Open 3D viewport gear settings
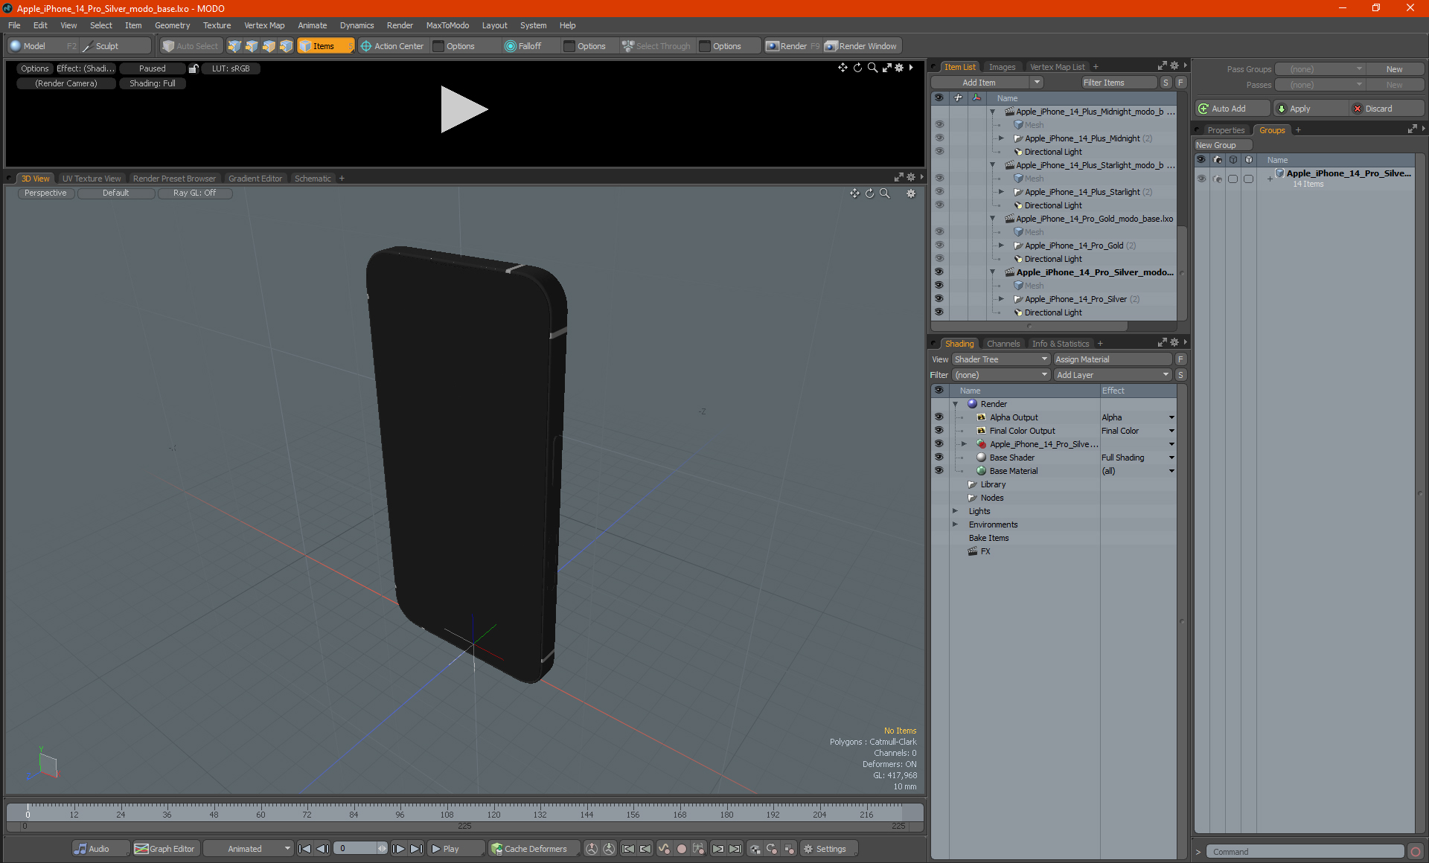Image resolution: width=1429 pixels, height=863 pixels. [x=910, y=193]
